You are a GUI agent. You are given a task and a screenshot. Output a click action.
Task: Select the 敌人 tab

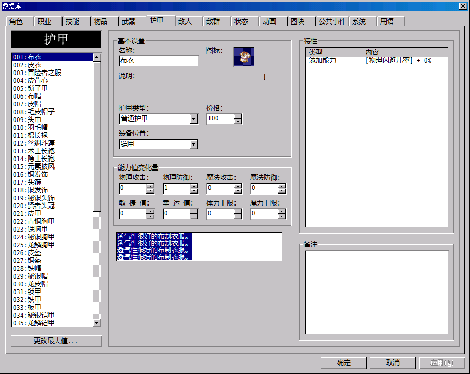[x=189, y=21]
